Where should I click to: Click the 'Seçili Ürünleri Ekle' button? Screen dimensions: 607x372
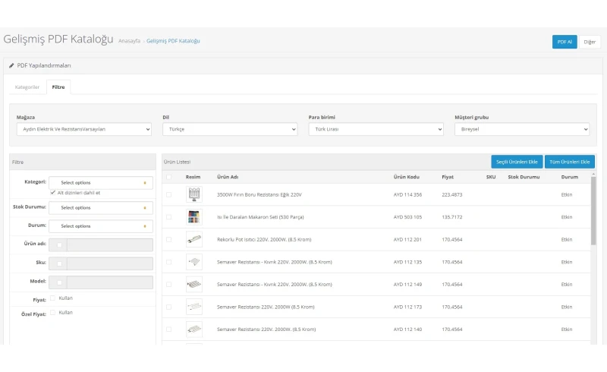(x=517, y=162)
